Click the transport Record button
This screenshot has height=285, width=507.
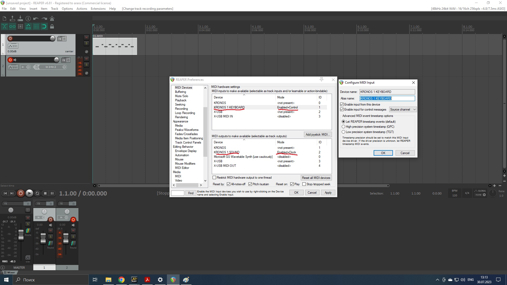[21, 193]
